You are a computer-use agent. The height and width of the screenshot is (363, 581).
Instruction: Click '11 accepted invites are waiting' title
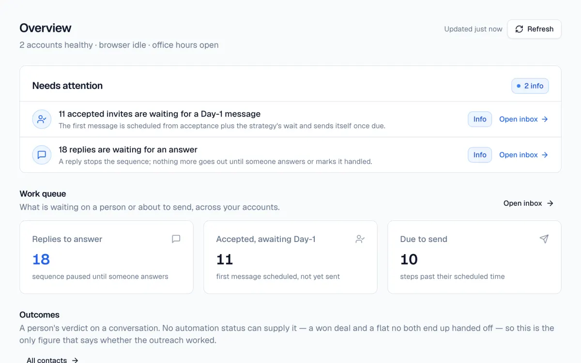pos(160,114)
